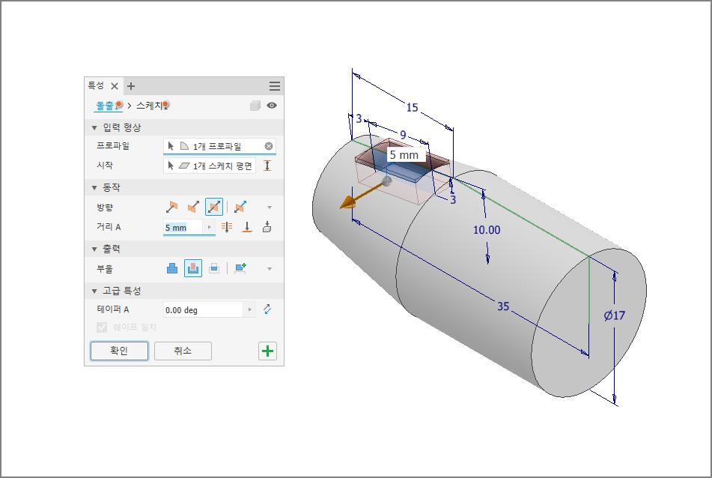
Task: Click the green plus apply button
Action: click(x=267, y=351)
